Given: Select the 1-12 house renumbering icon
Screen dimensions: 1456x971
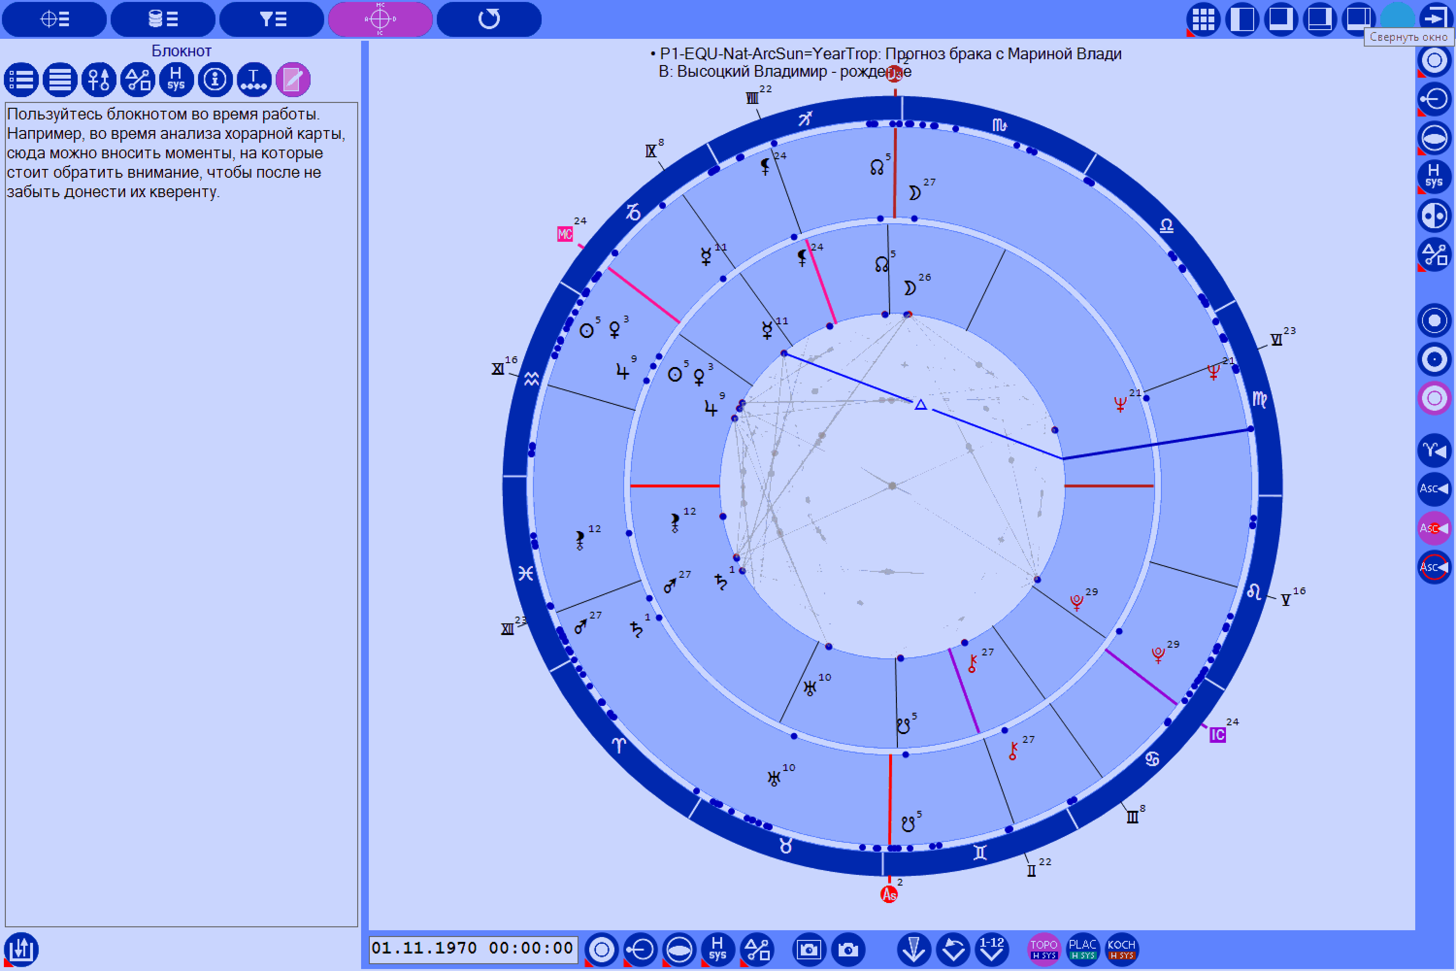Looking at the screenshot, I should pos(993,949).
